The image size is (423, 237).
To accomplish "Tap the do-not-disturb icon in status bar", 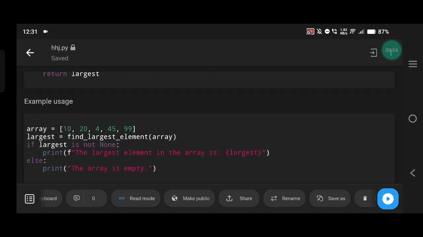I will (x=327, y=32).
